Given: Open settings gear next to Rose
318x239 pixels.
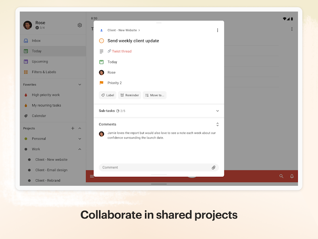Looking at the screenshot, I should tap(80, 25).
